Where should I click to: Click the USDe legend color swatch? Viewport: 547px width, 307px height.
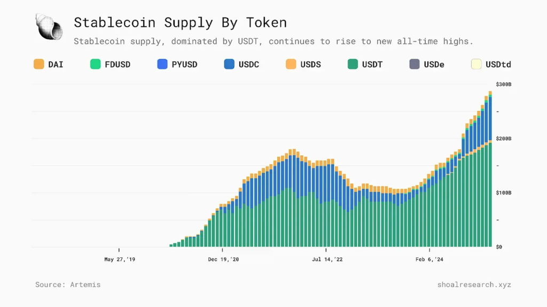pos(415,64)
